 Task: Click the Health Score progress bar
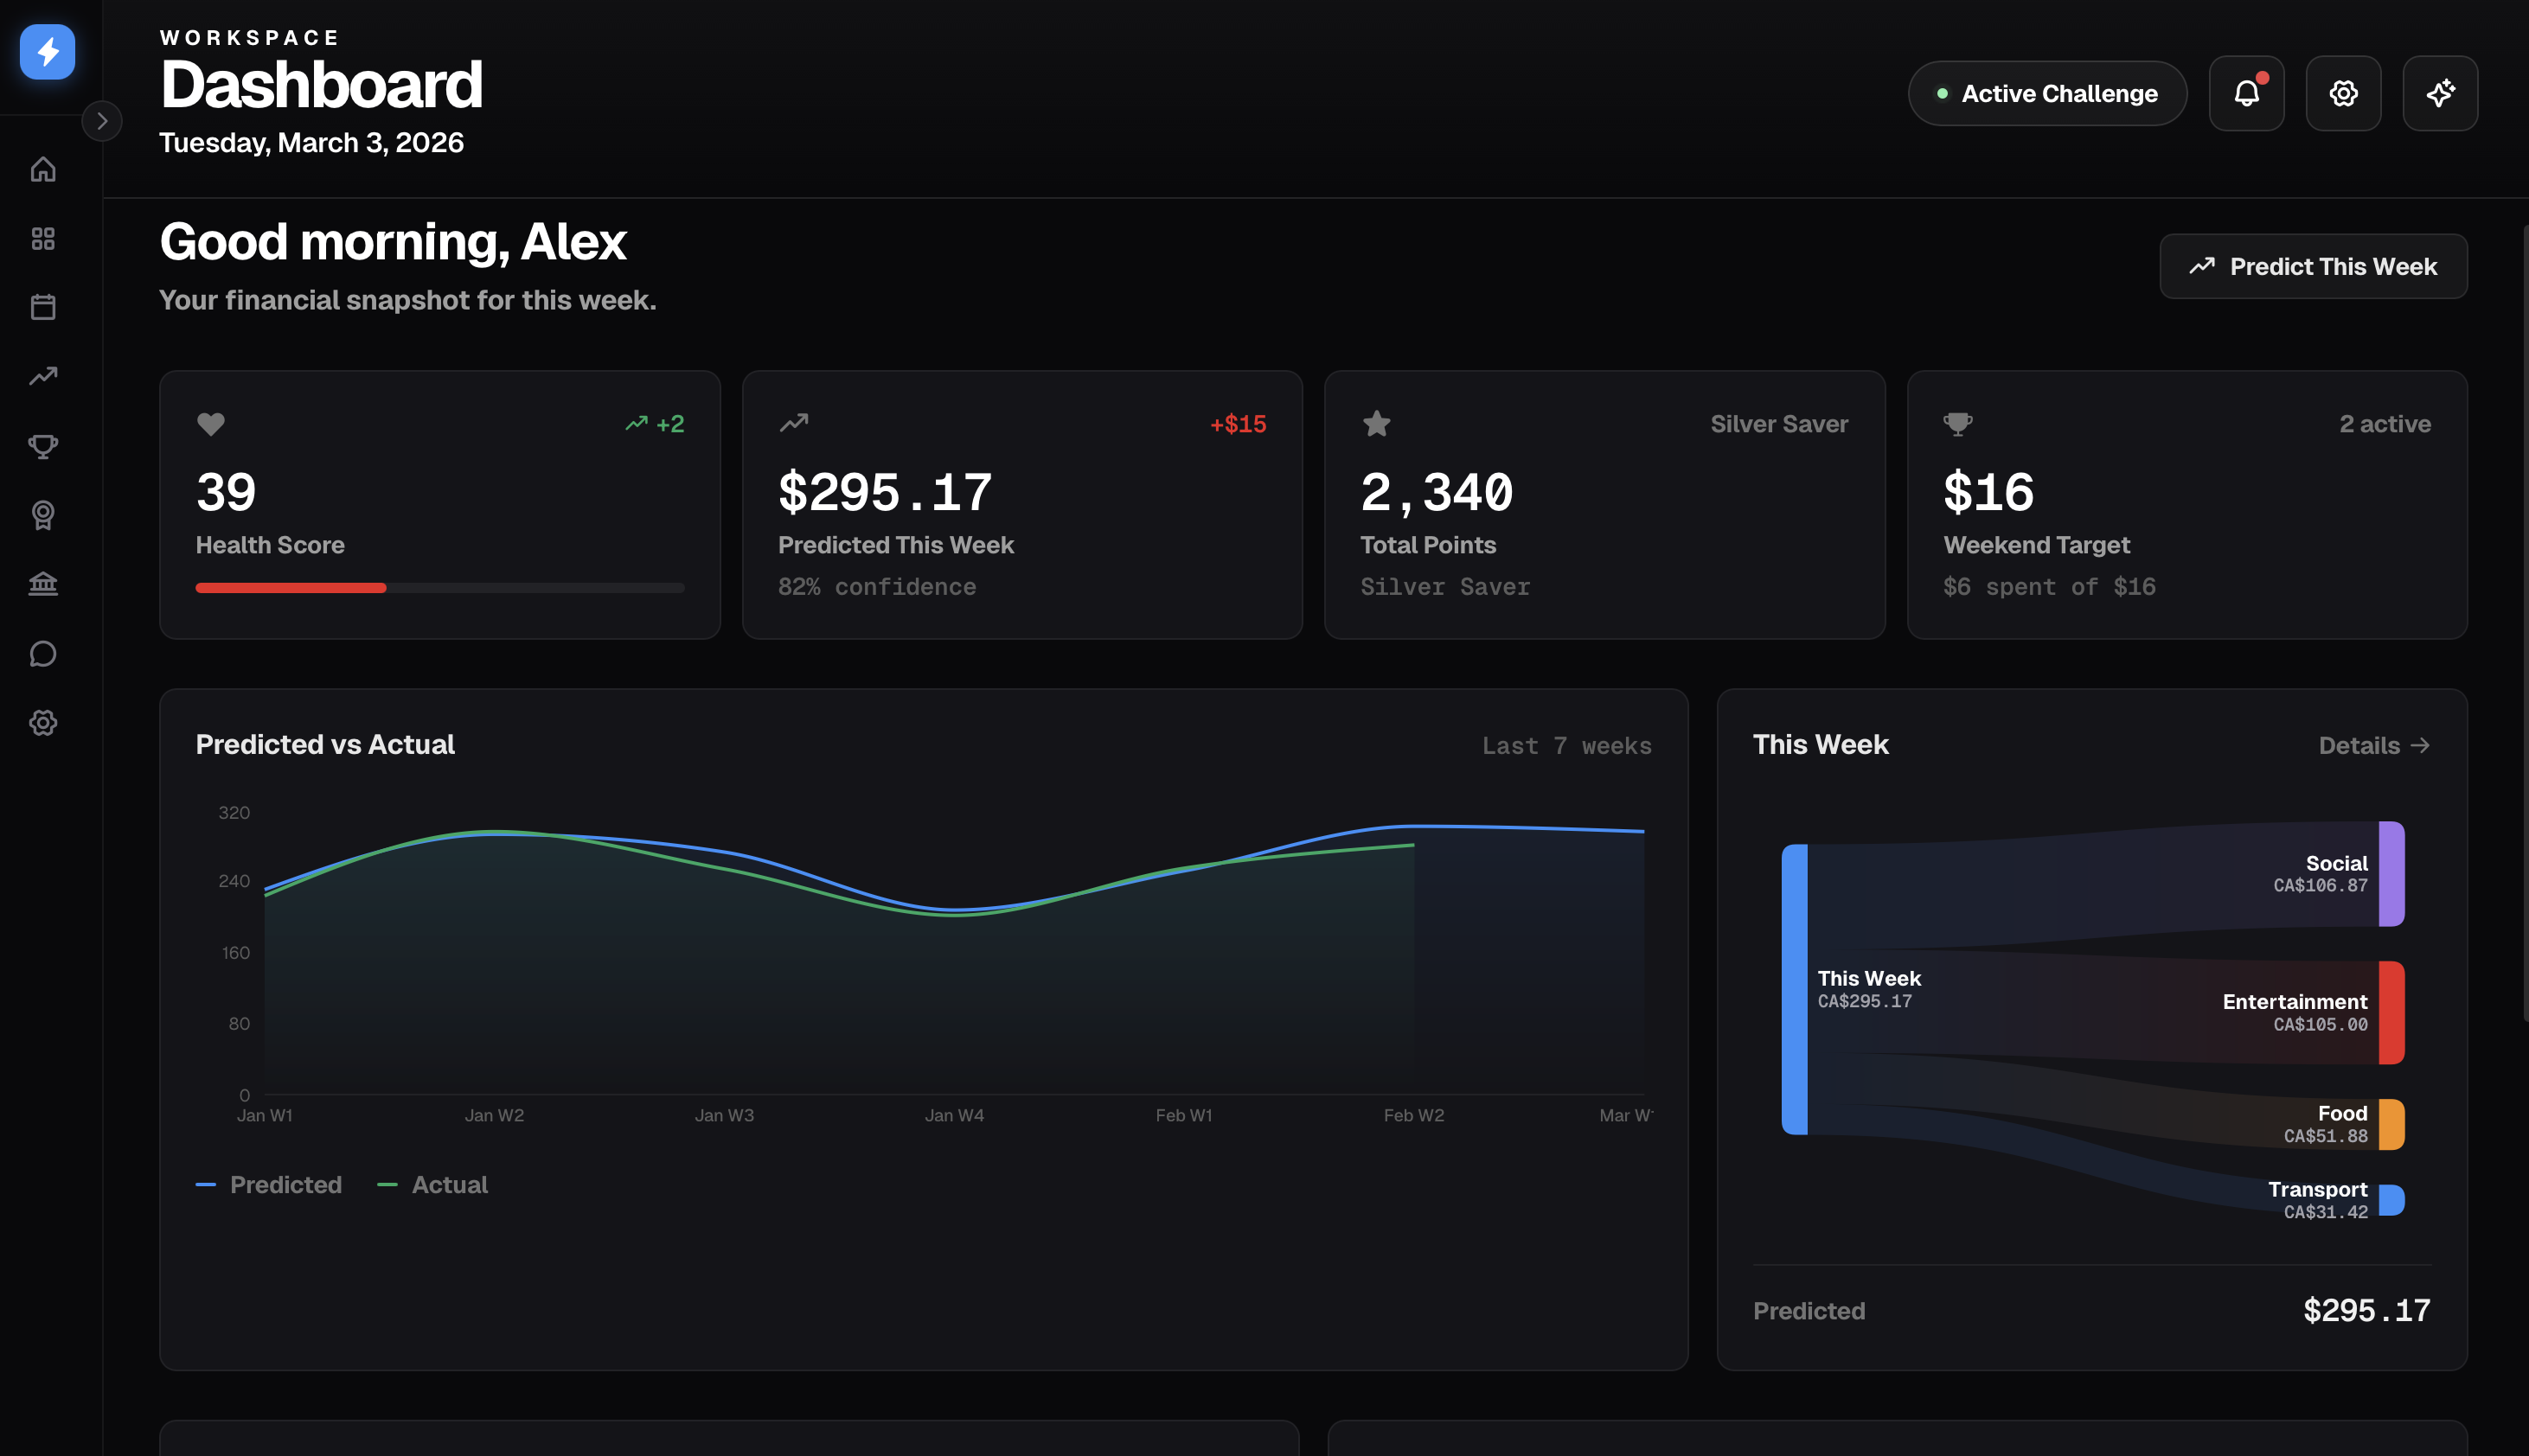440,588
